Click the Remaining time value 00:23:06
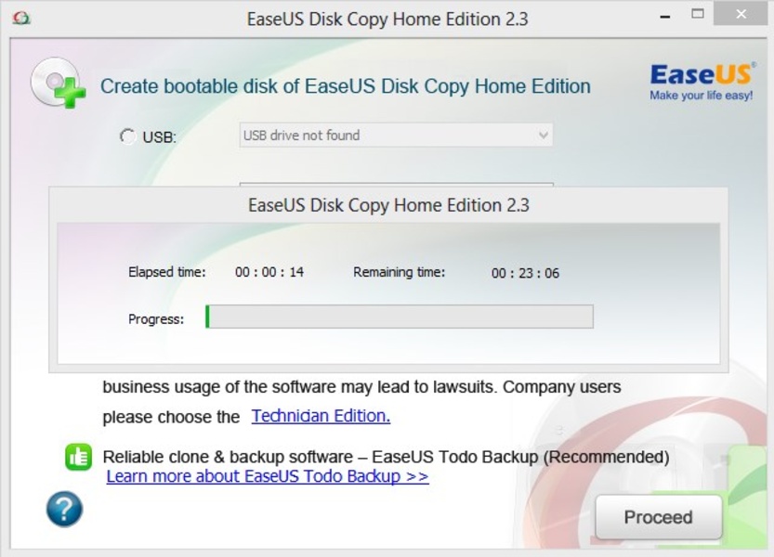The image size is (774, 557). (x=525, y=273)
